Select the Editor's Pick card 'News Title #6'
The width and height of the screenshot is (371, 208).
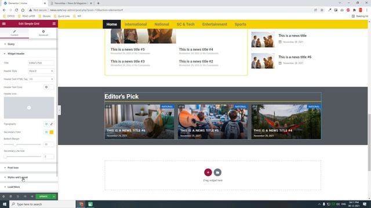tap(139, 122)
